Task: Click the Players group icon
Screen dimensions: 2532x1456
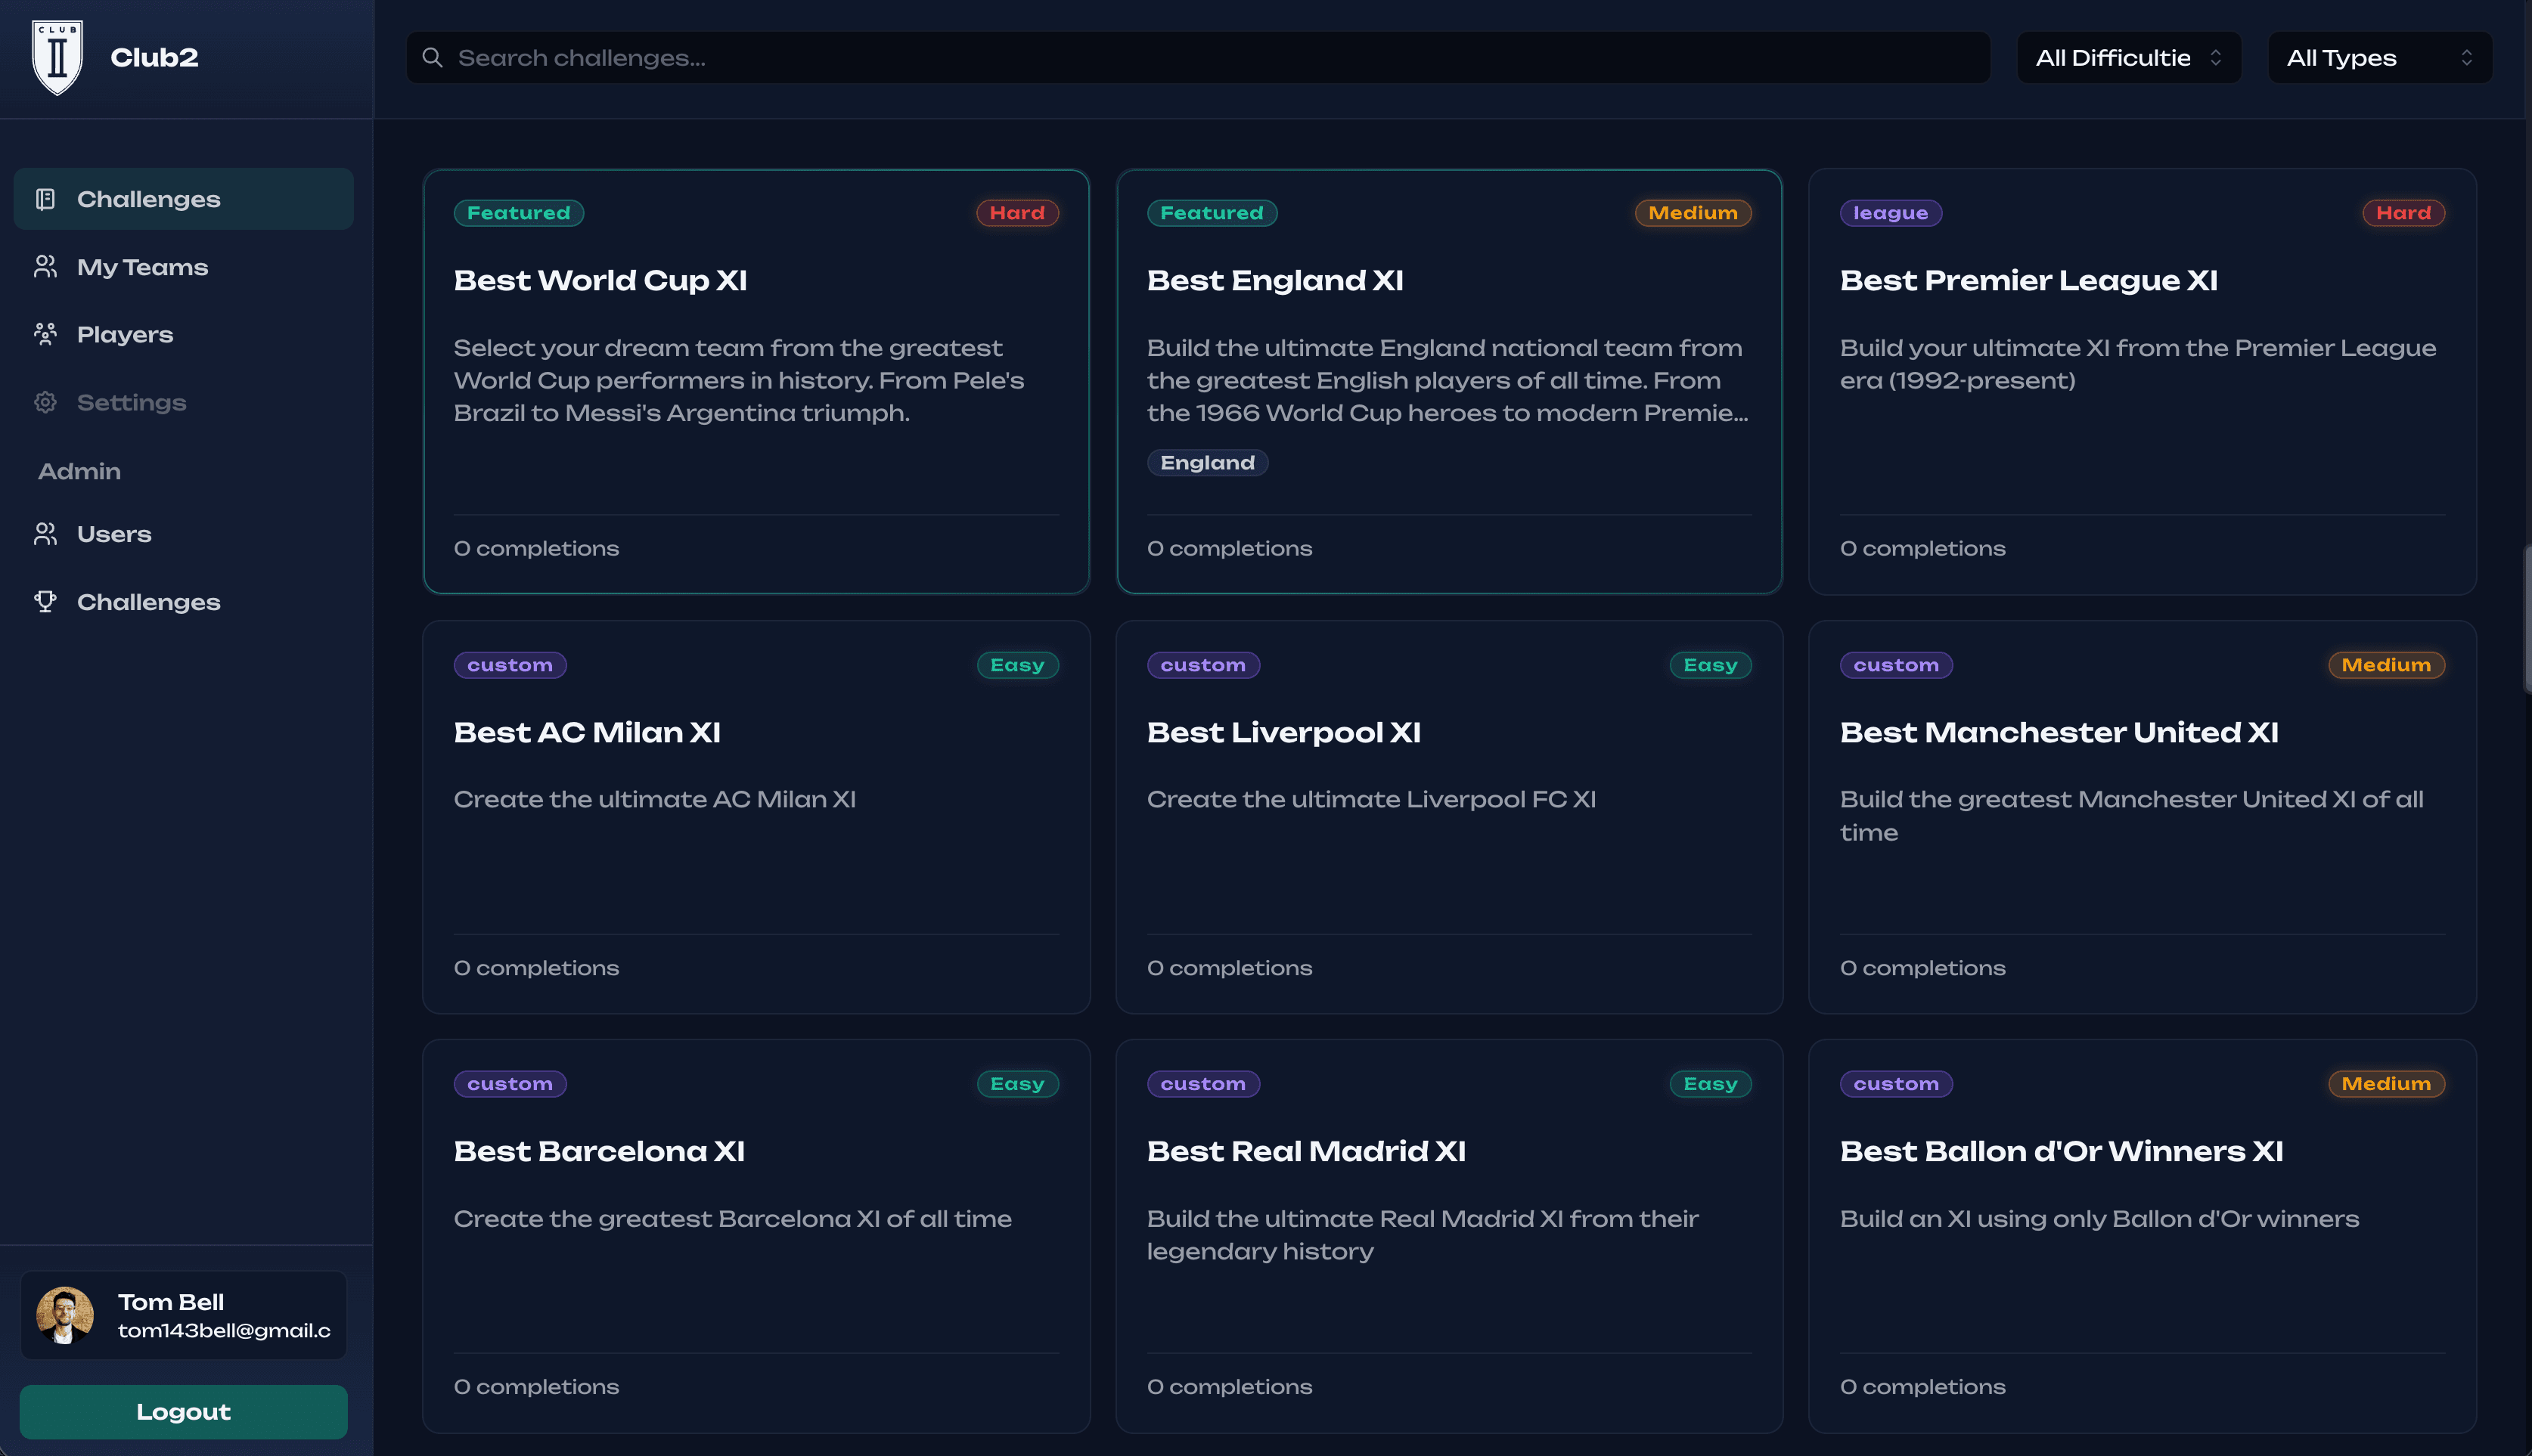Action: 45,334
